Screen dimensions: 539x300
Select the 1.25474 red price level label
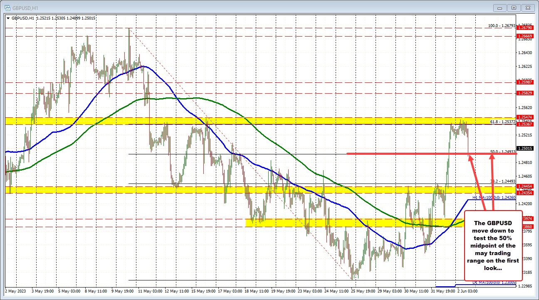(x=525, y=117)
